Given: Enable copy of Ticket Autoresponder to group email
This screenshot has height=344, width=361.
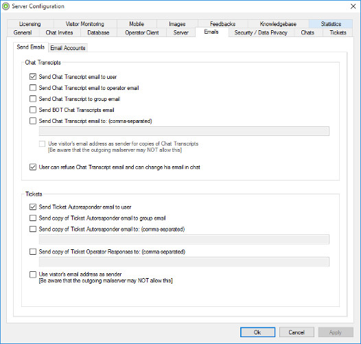Looking at the screenshot, I should (33, 218).
